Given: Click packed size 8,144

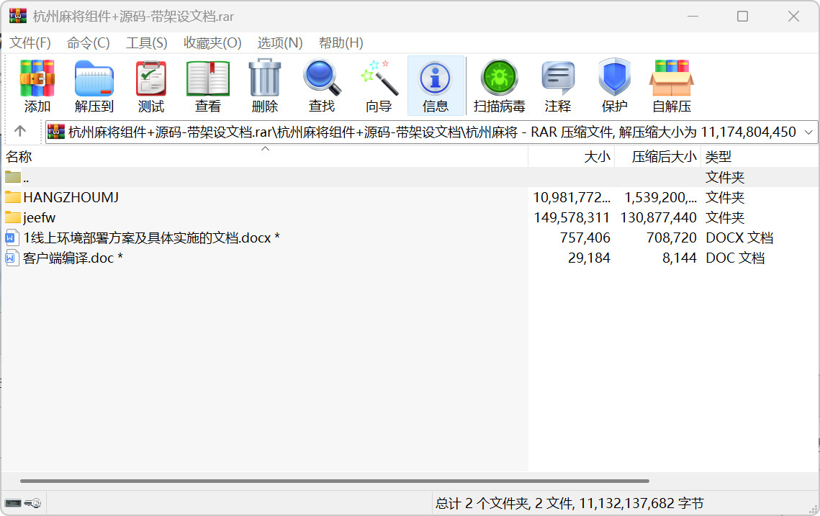Looking at the screenshot, I should [x=680, y=258].
